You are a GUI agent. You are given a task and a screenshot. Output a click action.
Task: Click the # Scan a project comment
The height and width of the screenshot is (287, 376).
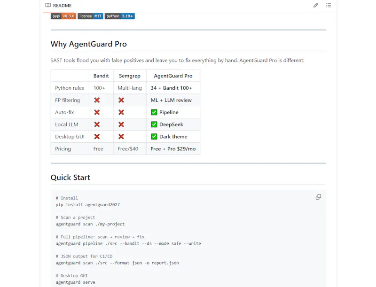pyautogui.click(x=75, y=217)
